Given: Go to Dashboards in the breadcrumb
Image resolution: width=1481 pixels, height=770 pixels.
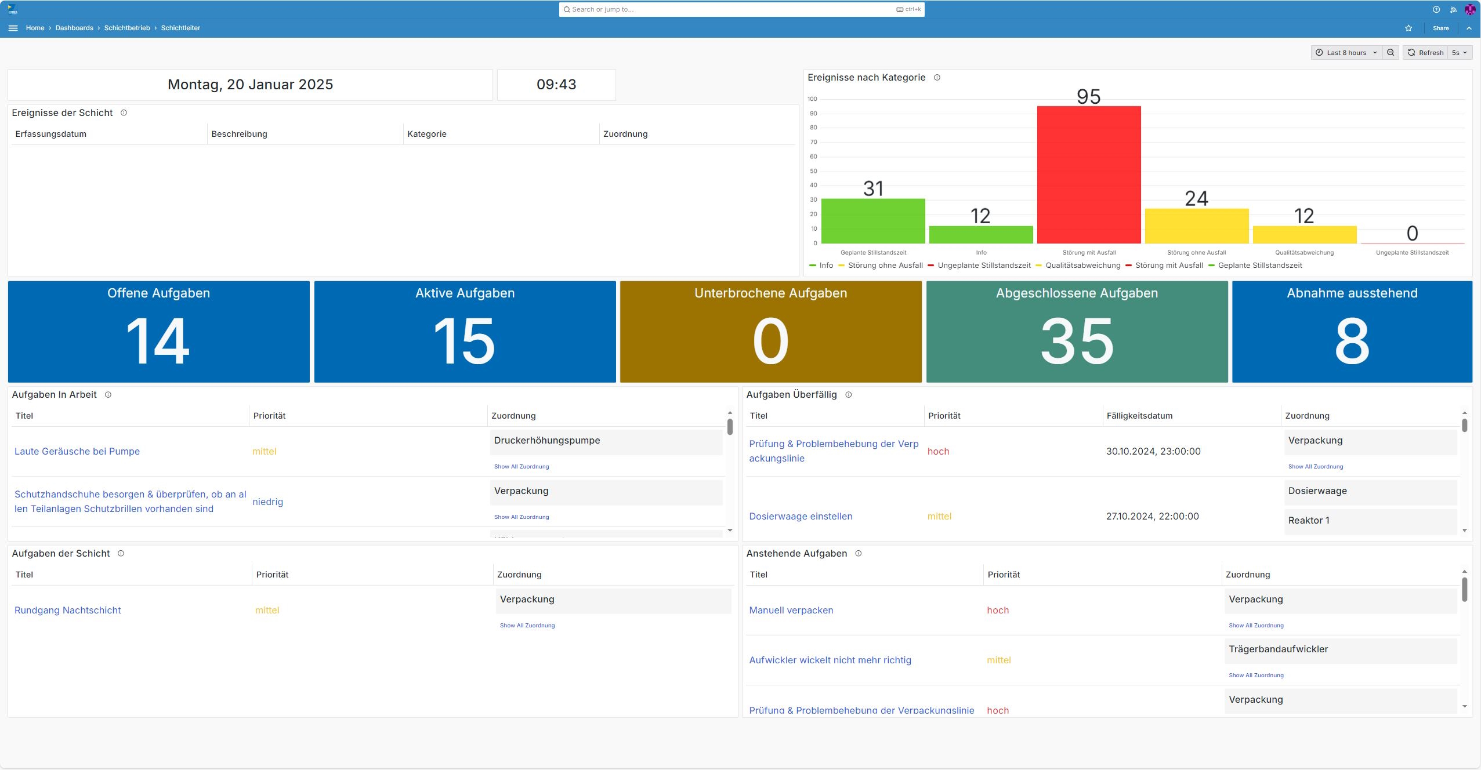Looking at the screenshot, I should [x=74, y=28].
